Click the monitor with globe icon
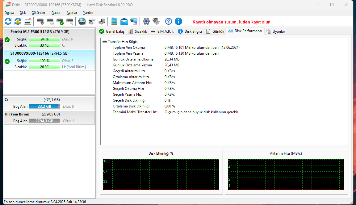The image size is (356, 205). 134,22
